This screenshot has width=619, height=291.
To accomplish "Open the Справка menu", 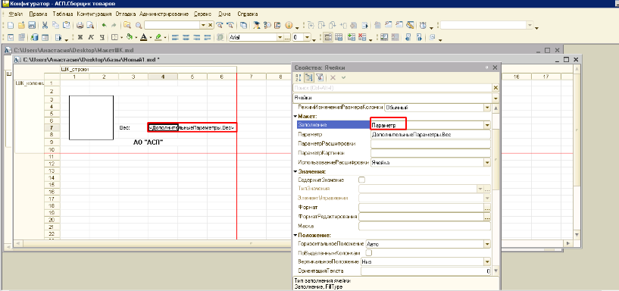I will tap(248, 14).
